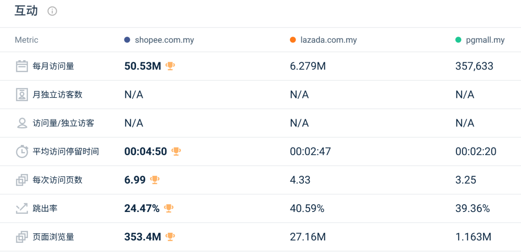The width and height of the screenshot is (521, 252).
Task: Click the person icon for 访问量/独立访客
Action: [x=22, y=123]
